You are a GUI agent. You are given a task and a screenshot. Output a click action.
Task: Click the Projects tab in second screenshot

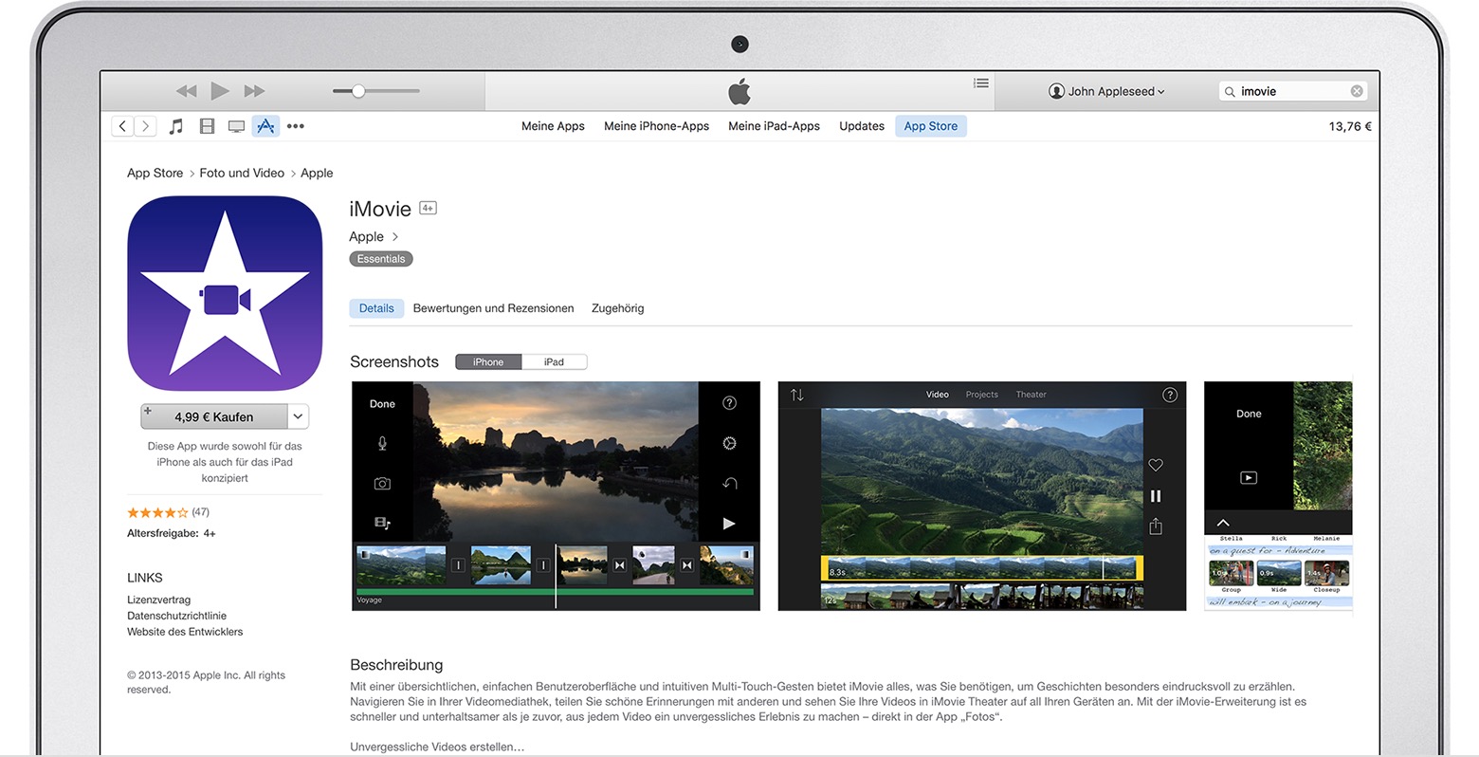(982, 395)
